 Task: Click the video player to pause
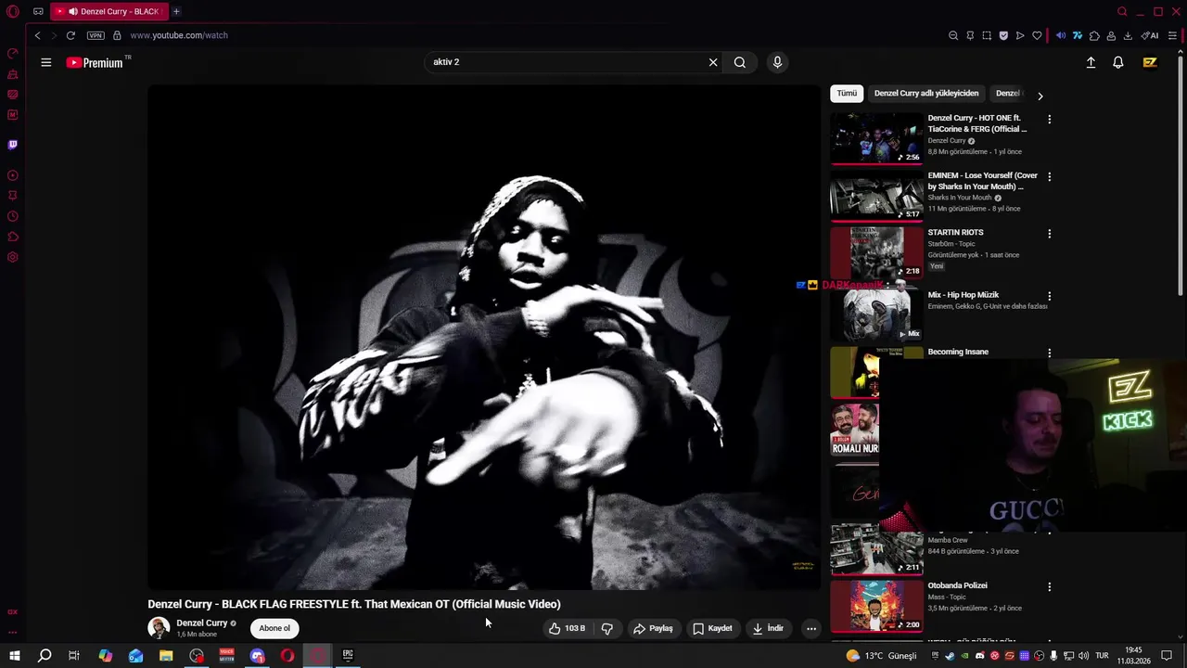coord(484,337)
